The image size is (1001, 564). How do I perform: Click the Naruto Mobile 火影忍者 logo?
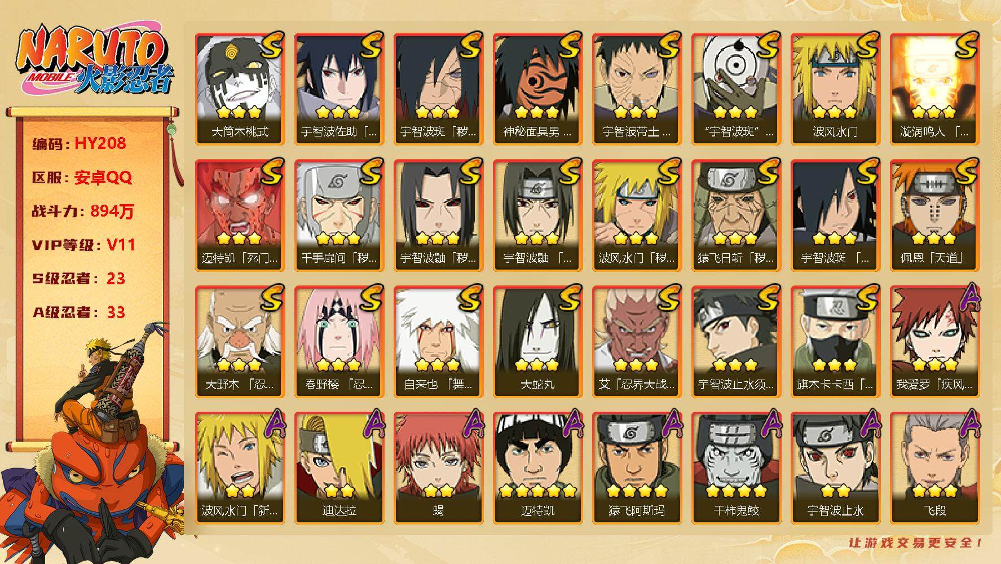pos(94,61)
